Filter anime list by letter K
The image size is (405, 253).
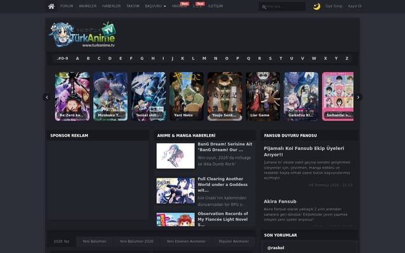tap(183, 59)
